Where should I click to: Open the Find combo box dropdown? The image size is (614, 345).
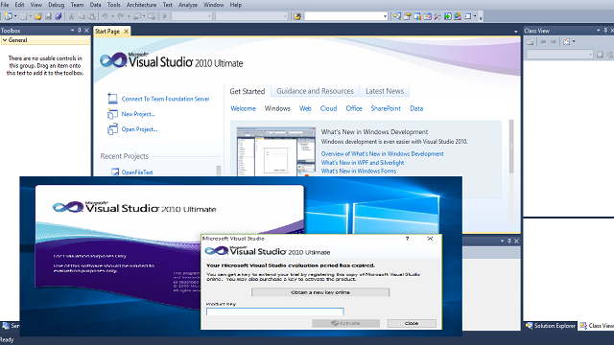click(385, 16)
